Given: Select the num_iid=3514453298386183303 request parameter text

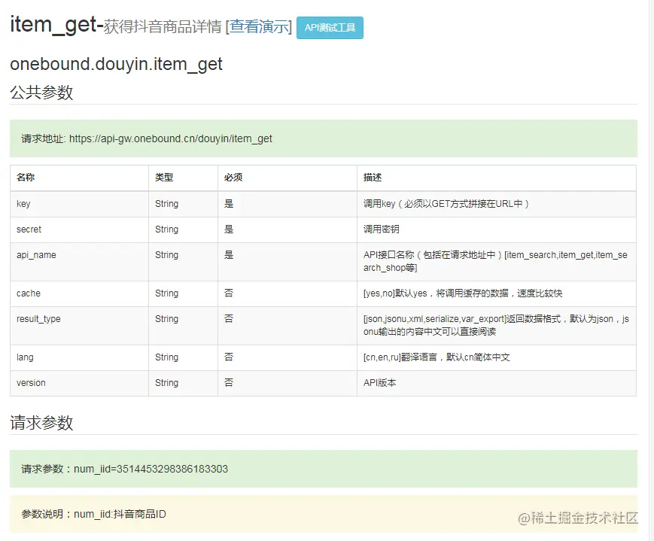Looking at the screenshot, I should [151, 470].
